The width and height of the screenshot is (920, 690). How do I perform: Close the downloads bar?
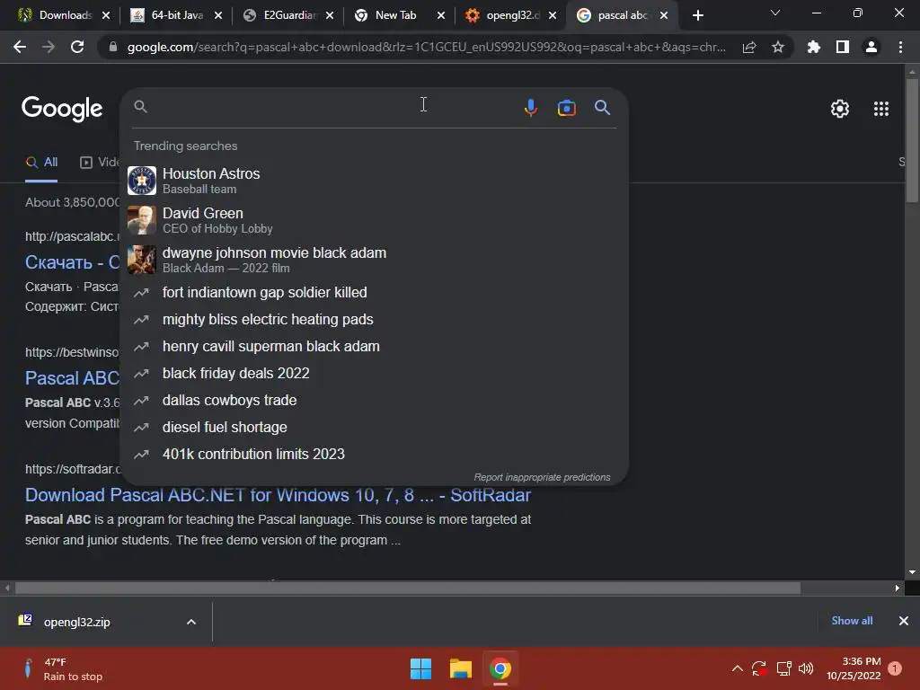[904, 621]
